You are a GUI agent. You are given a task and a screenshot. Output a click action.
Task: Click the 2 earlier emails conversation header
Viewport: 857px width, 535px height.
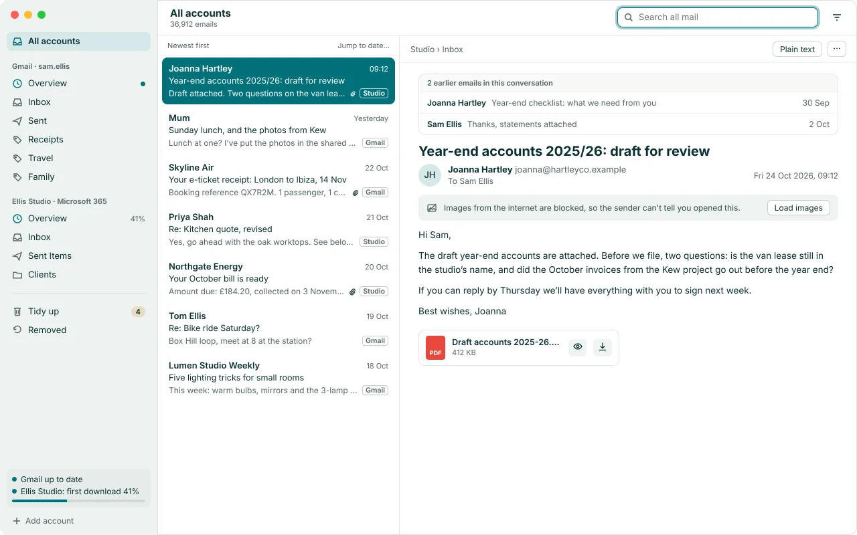tap(628, 83)
